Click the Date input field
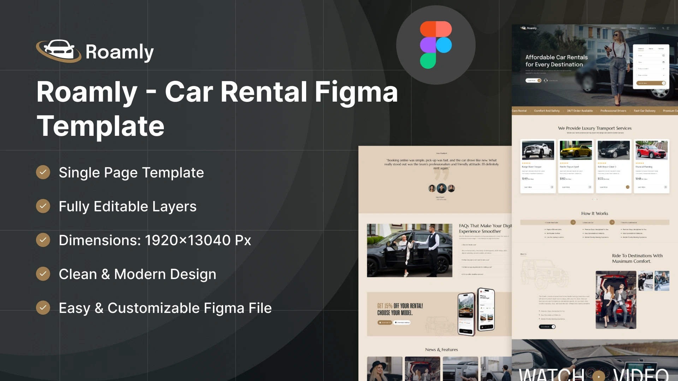 [x=651, y=62]
